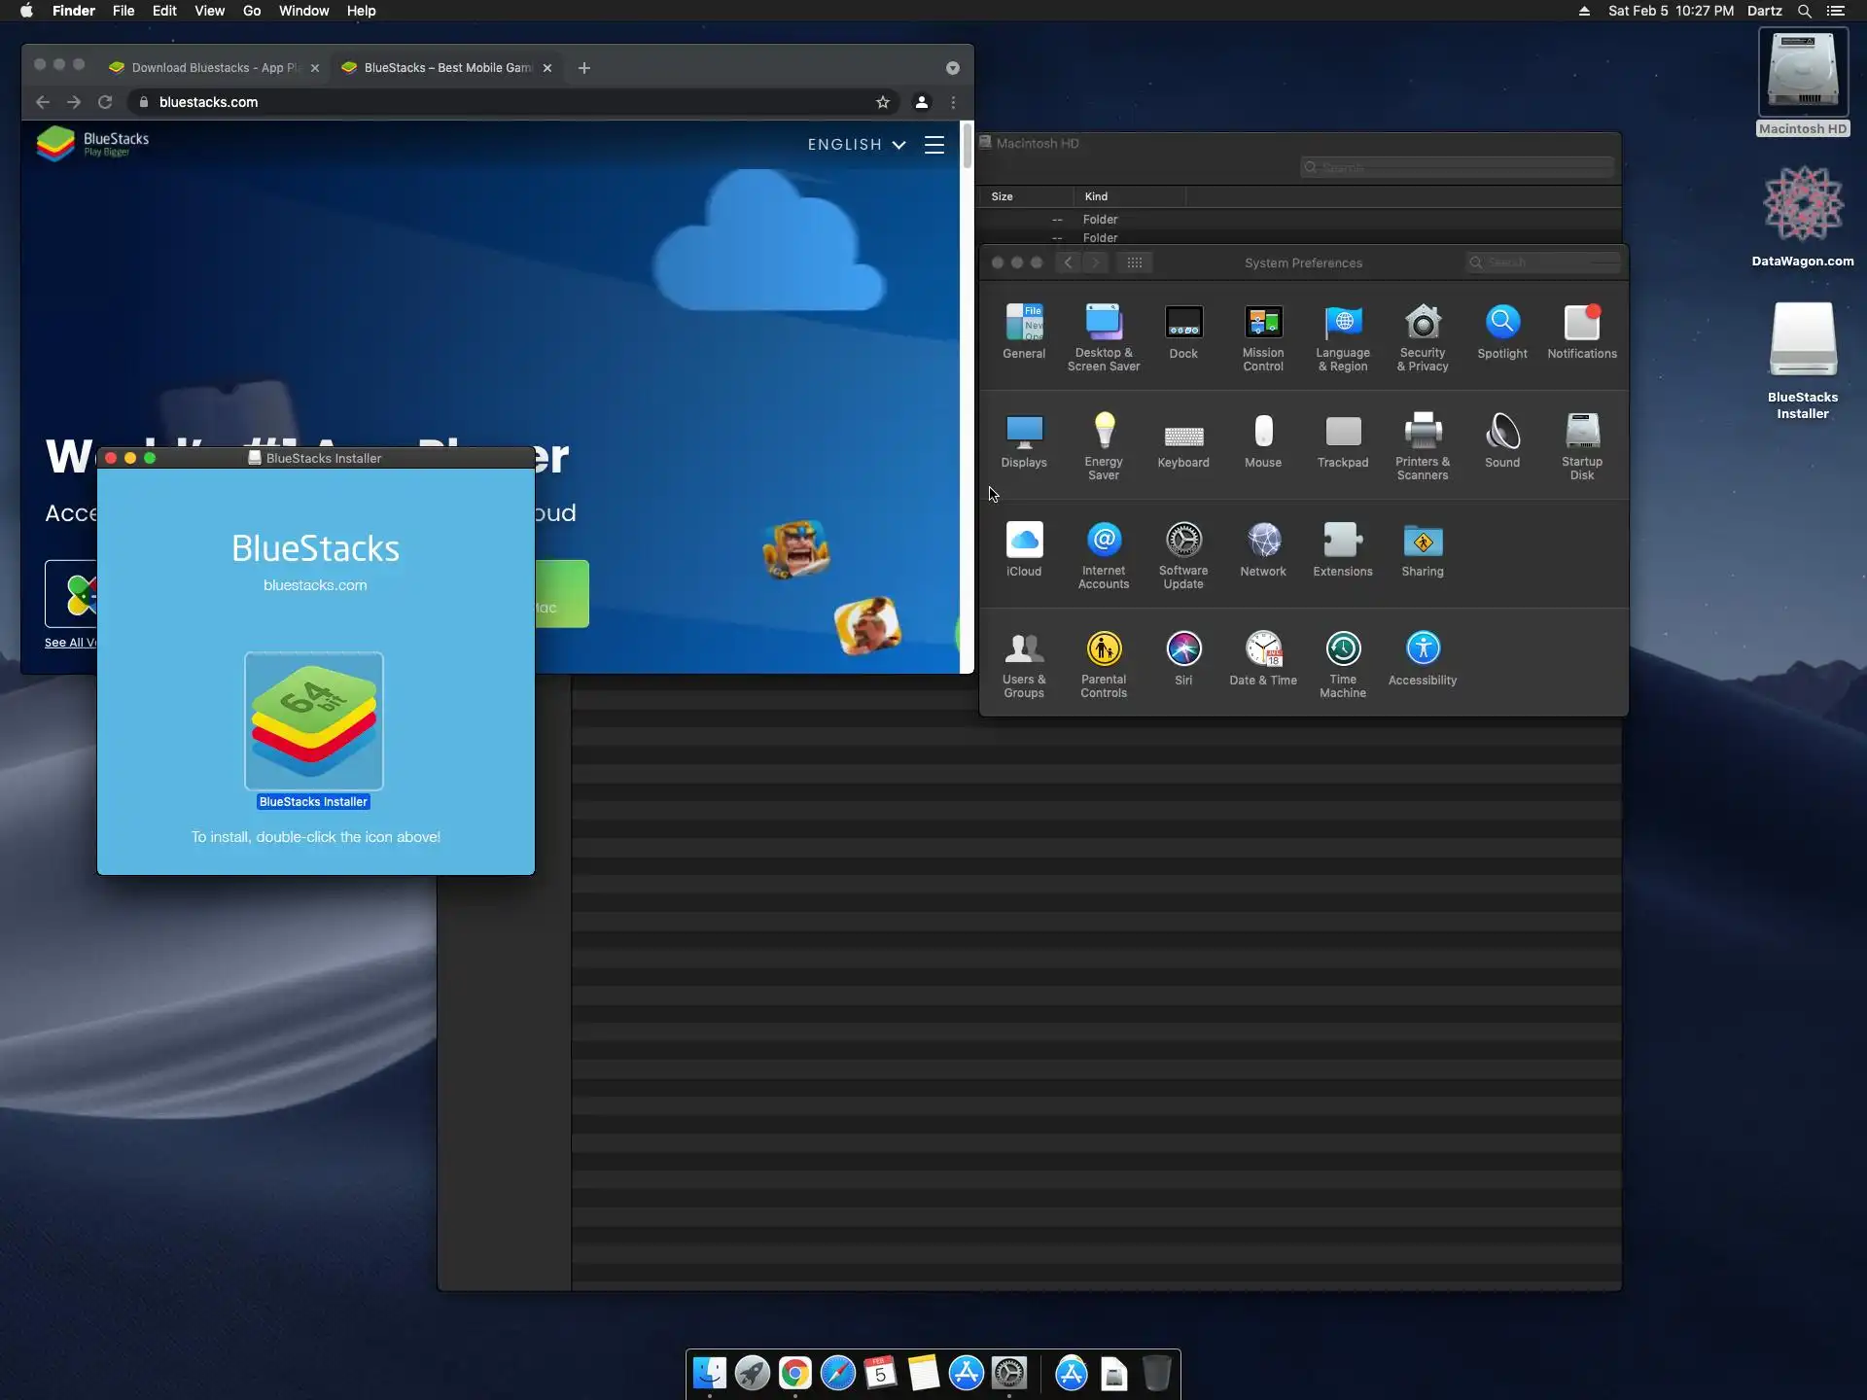Click the BlueStacks Installer 64-bit icon
Image resolution: width=1867 pixels, height=1400 pixels.
coord(313,721)
